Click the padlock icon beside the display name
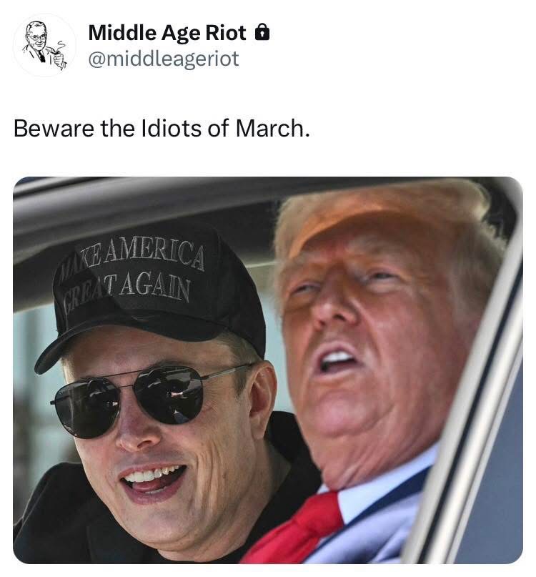The image size is (536, 577). (x=262, y=32)
